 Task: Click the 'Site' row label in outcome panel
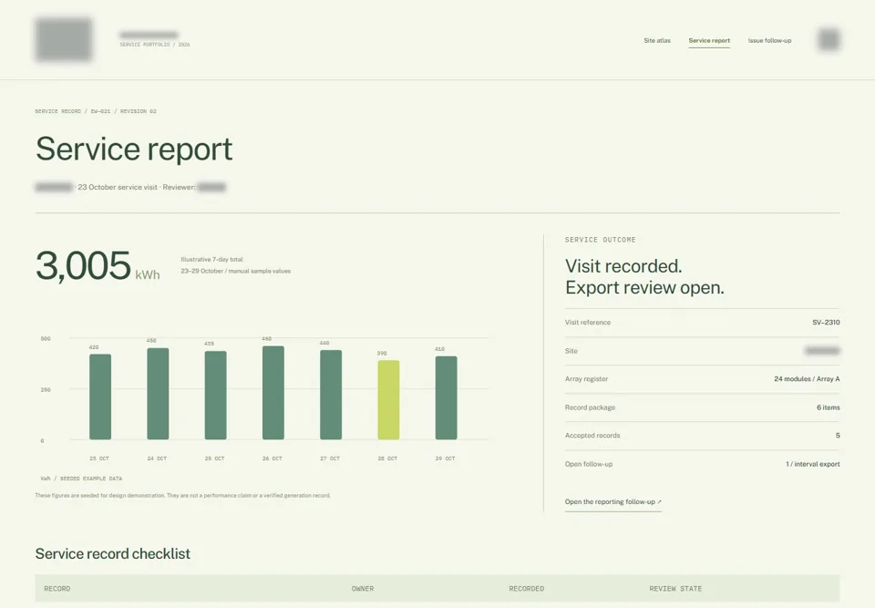(571, 351)
